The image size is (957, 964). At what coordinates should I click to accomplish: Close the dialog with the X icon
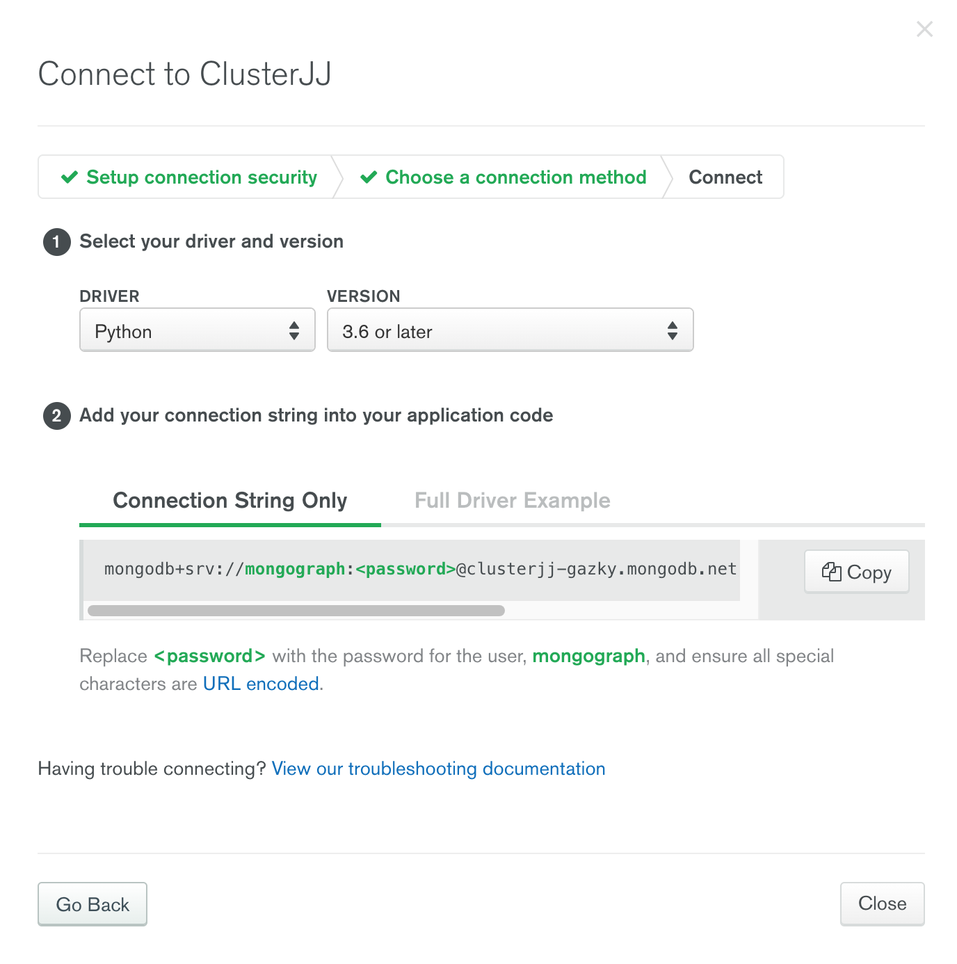tap(924, 29)
